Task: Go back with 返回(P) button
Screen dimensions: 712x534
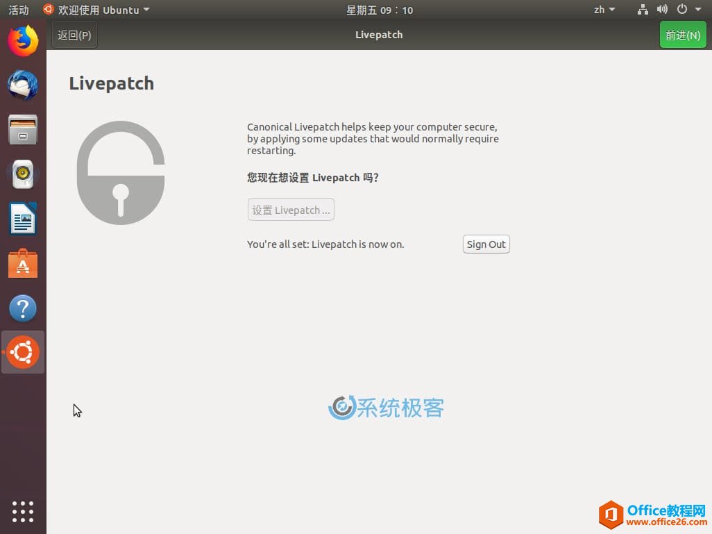Action: [x=74, y=35]
